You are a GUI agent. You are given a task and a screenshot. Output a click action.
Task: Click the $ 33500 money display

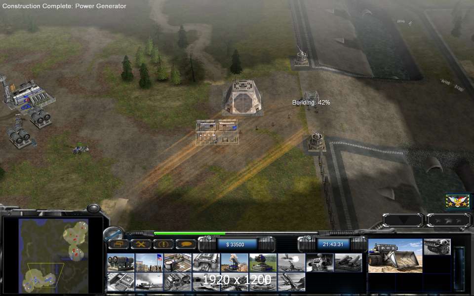[x=235, y=244]
